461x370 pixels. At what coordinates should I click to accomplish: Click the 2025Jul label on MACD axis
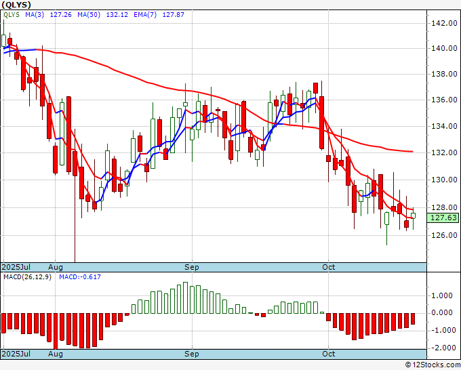coord(16,354)
